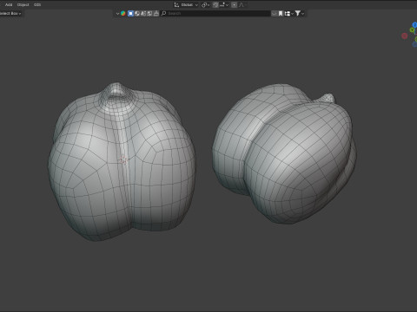Click the multicolor wheel icon

123,13
